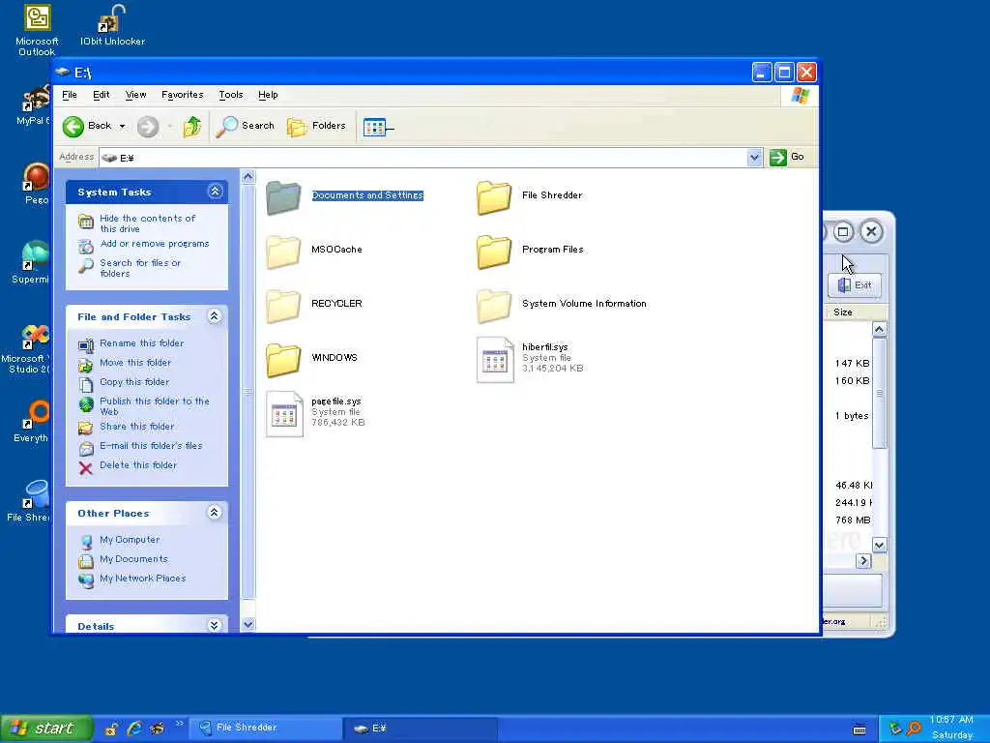The image size is (990, 743).
Task: Click scroll right arrow in File Shredder list
Action: [x=863, y=560]
